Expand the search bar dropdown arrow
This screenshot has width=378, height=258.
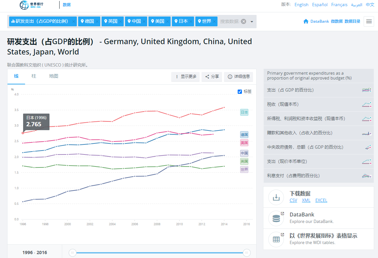tap(252, 22)
